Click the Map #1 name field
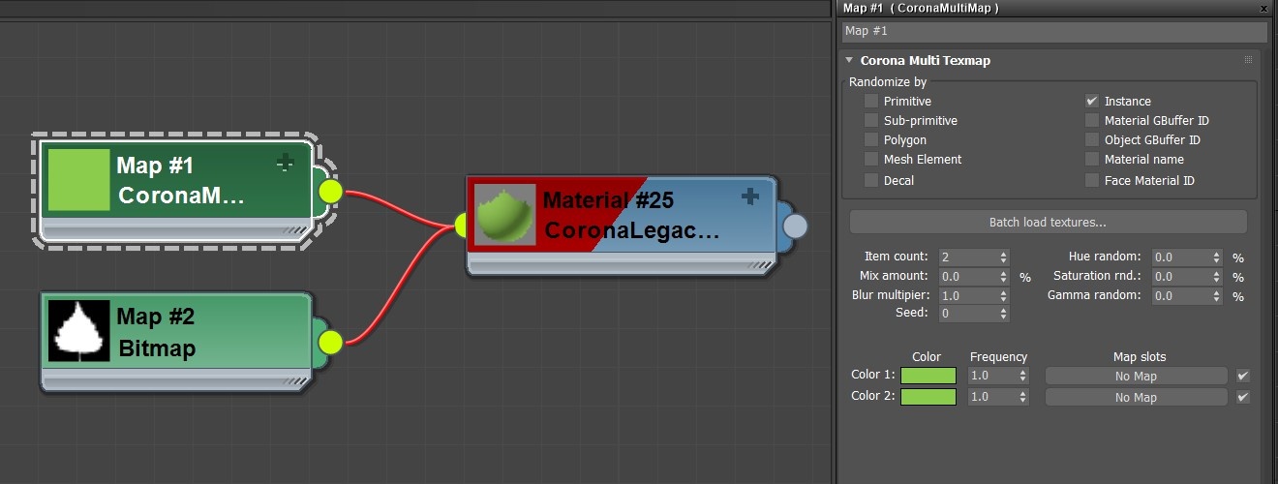 [x=1053, y=32]
